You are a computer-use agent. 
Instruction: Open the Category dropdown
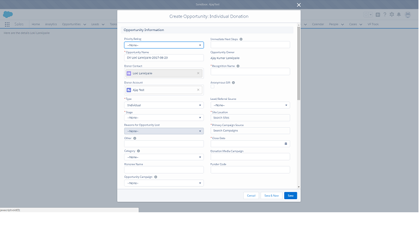pos(164,157)
